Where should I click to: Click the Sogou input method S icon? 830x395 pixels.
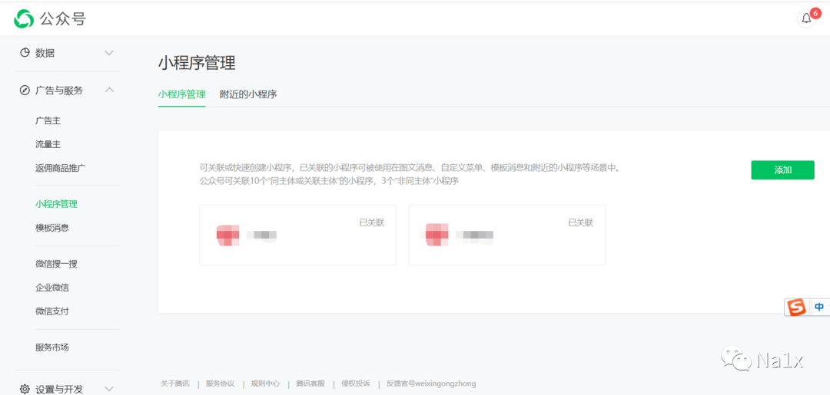click(x=796, y=308)
